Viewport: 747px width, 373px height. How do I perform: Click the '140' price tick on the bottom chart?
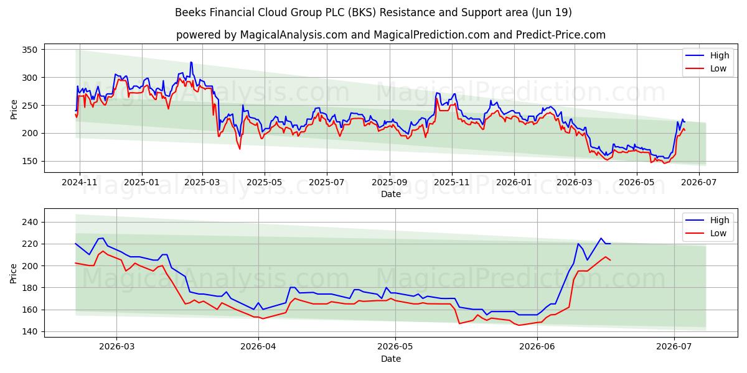pyautogui.click(x=31, y=331)
